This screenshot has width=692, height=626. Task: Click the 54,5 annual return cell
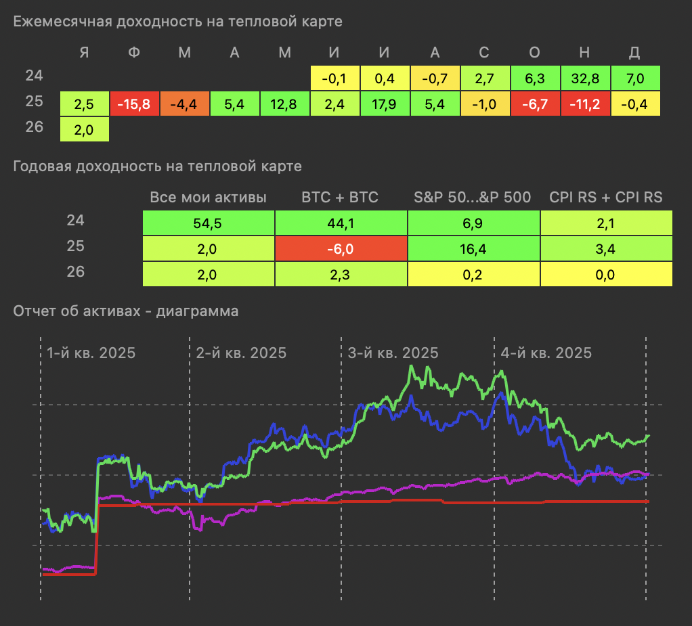tap(209, 223)
